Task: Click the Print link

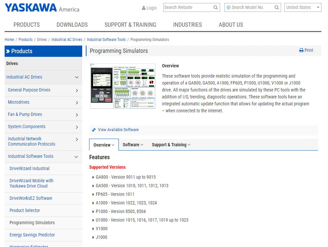Action: (x=309, y=50)
